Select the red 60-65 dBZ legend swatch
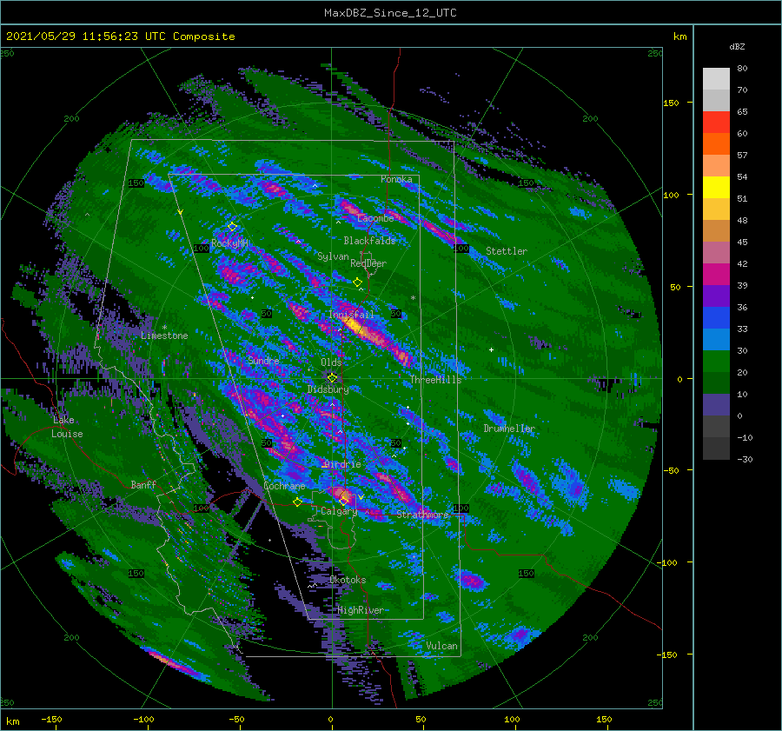 (716, 123)
